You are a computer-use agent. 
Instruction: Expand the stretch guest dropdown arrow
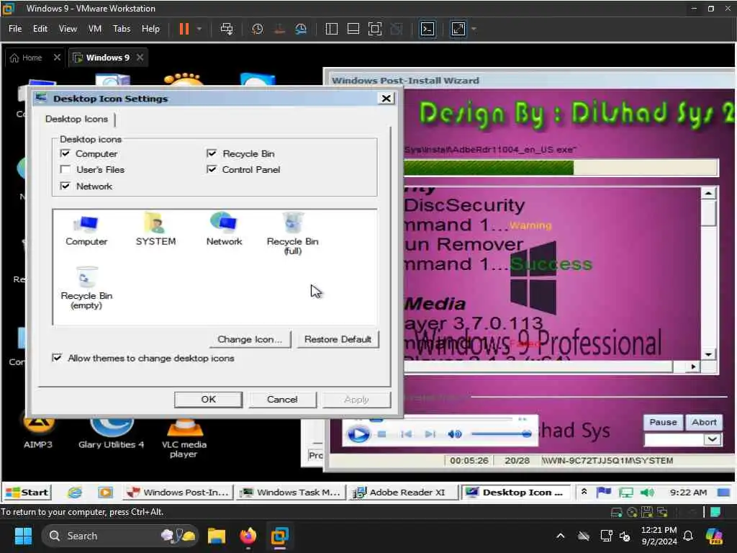click(x=474, y=29)
